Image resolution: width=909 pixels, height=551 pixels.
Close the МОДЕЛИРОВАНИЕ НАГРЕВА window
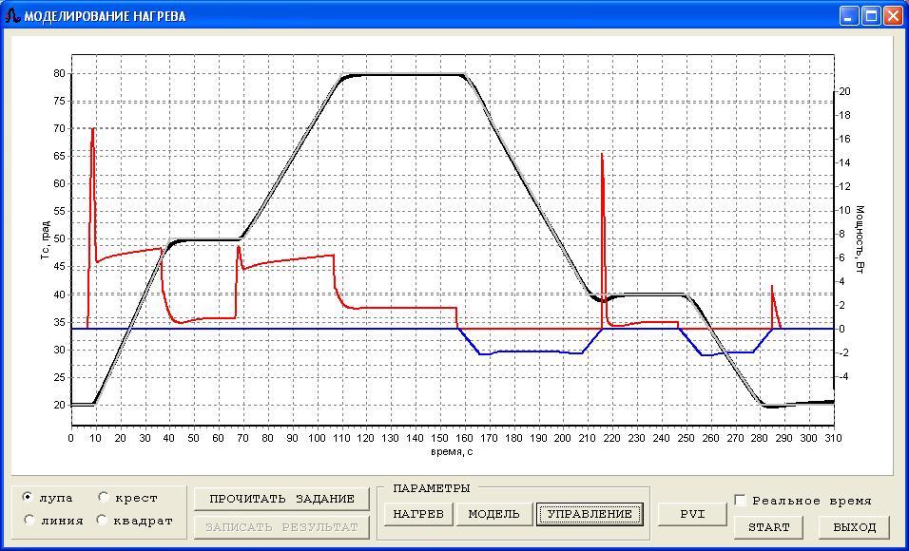pos(893,16)
